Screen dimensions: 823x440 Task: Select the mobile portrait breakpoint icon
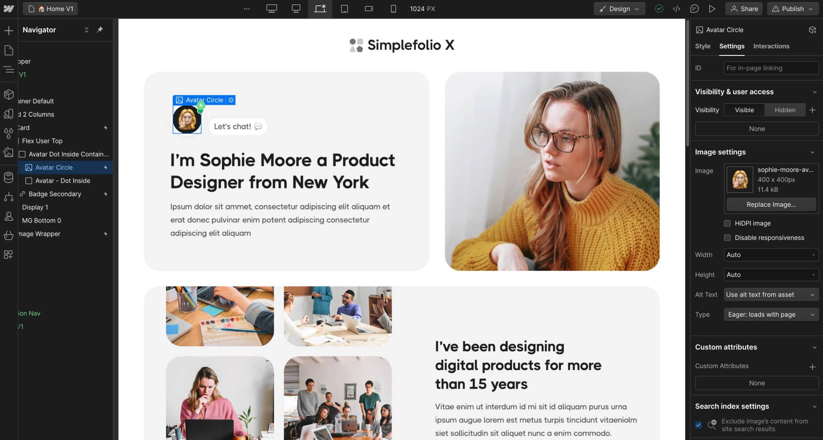(393, 9)
